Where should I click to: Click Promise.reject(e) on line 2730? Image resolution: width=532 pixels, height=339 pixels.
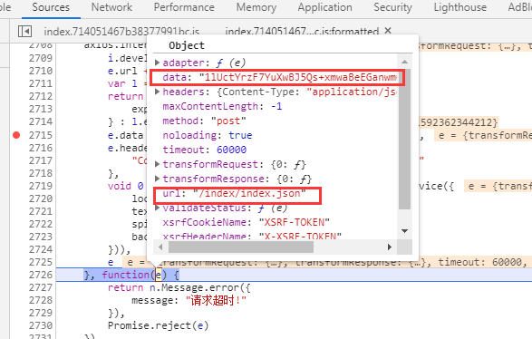[158, 325]
